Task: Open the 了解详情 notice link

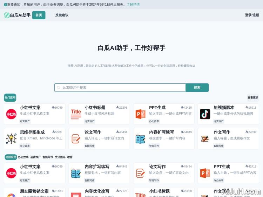Action: click(x=133, y=5)
